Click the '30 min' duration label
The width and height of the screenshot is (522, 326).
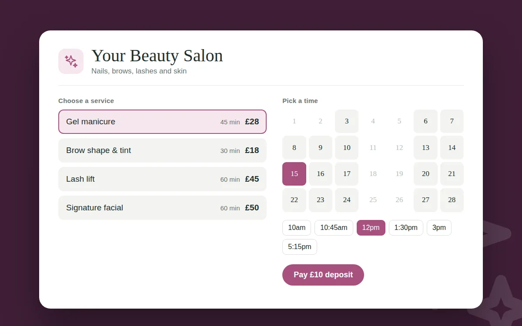point(230,151)
